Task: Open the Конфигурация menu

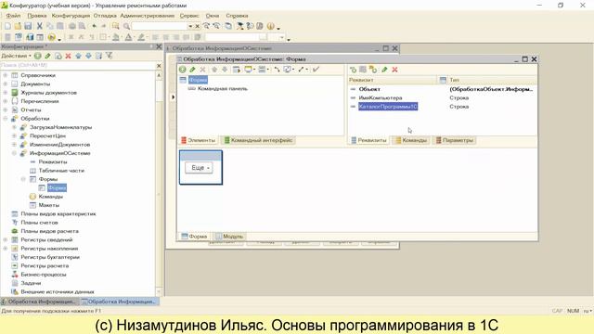Action: tap(71, 16)
